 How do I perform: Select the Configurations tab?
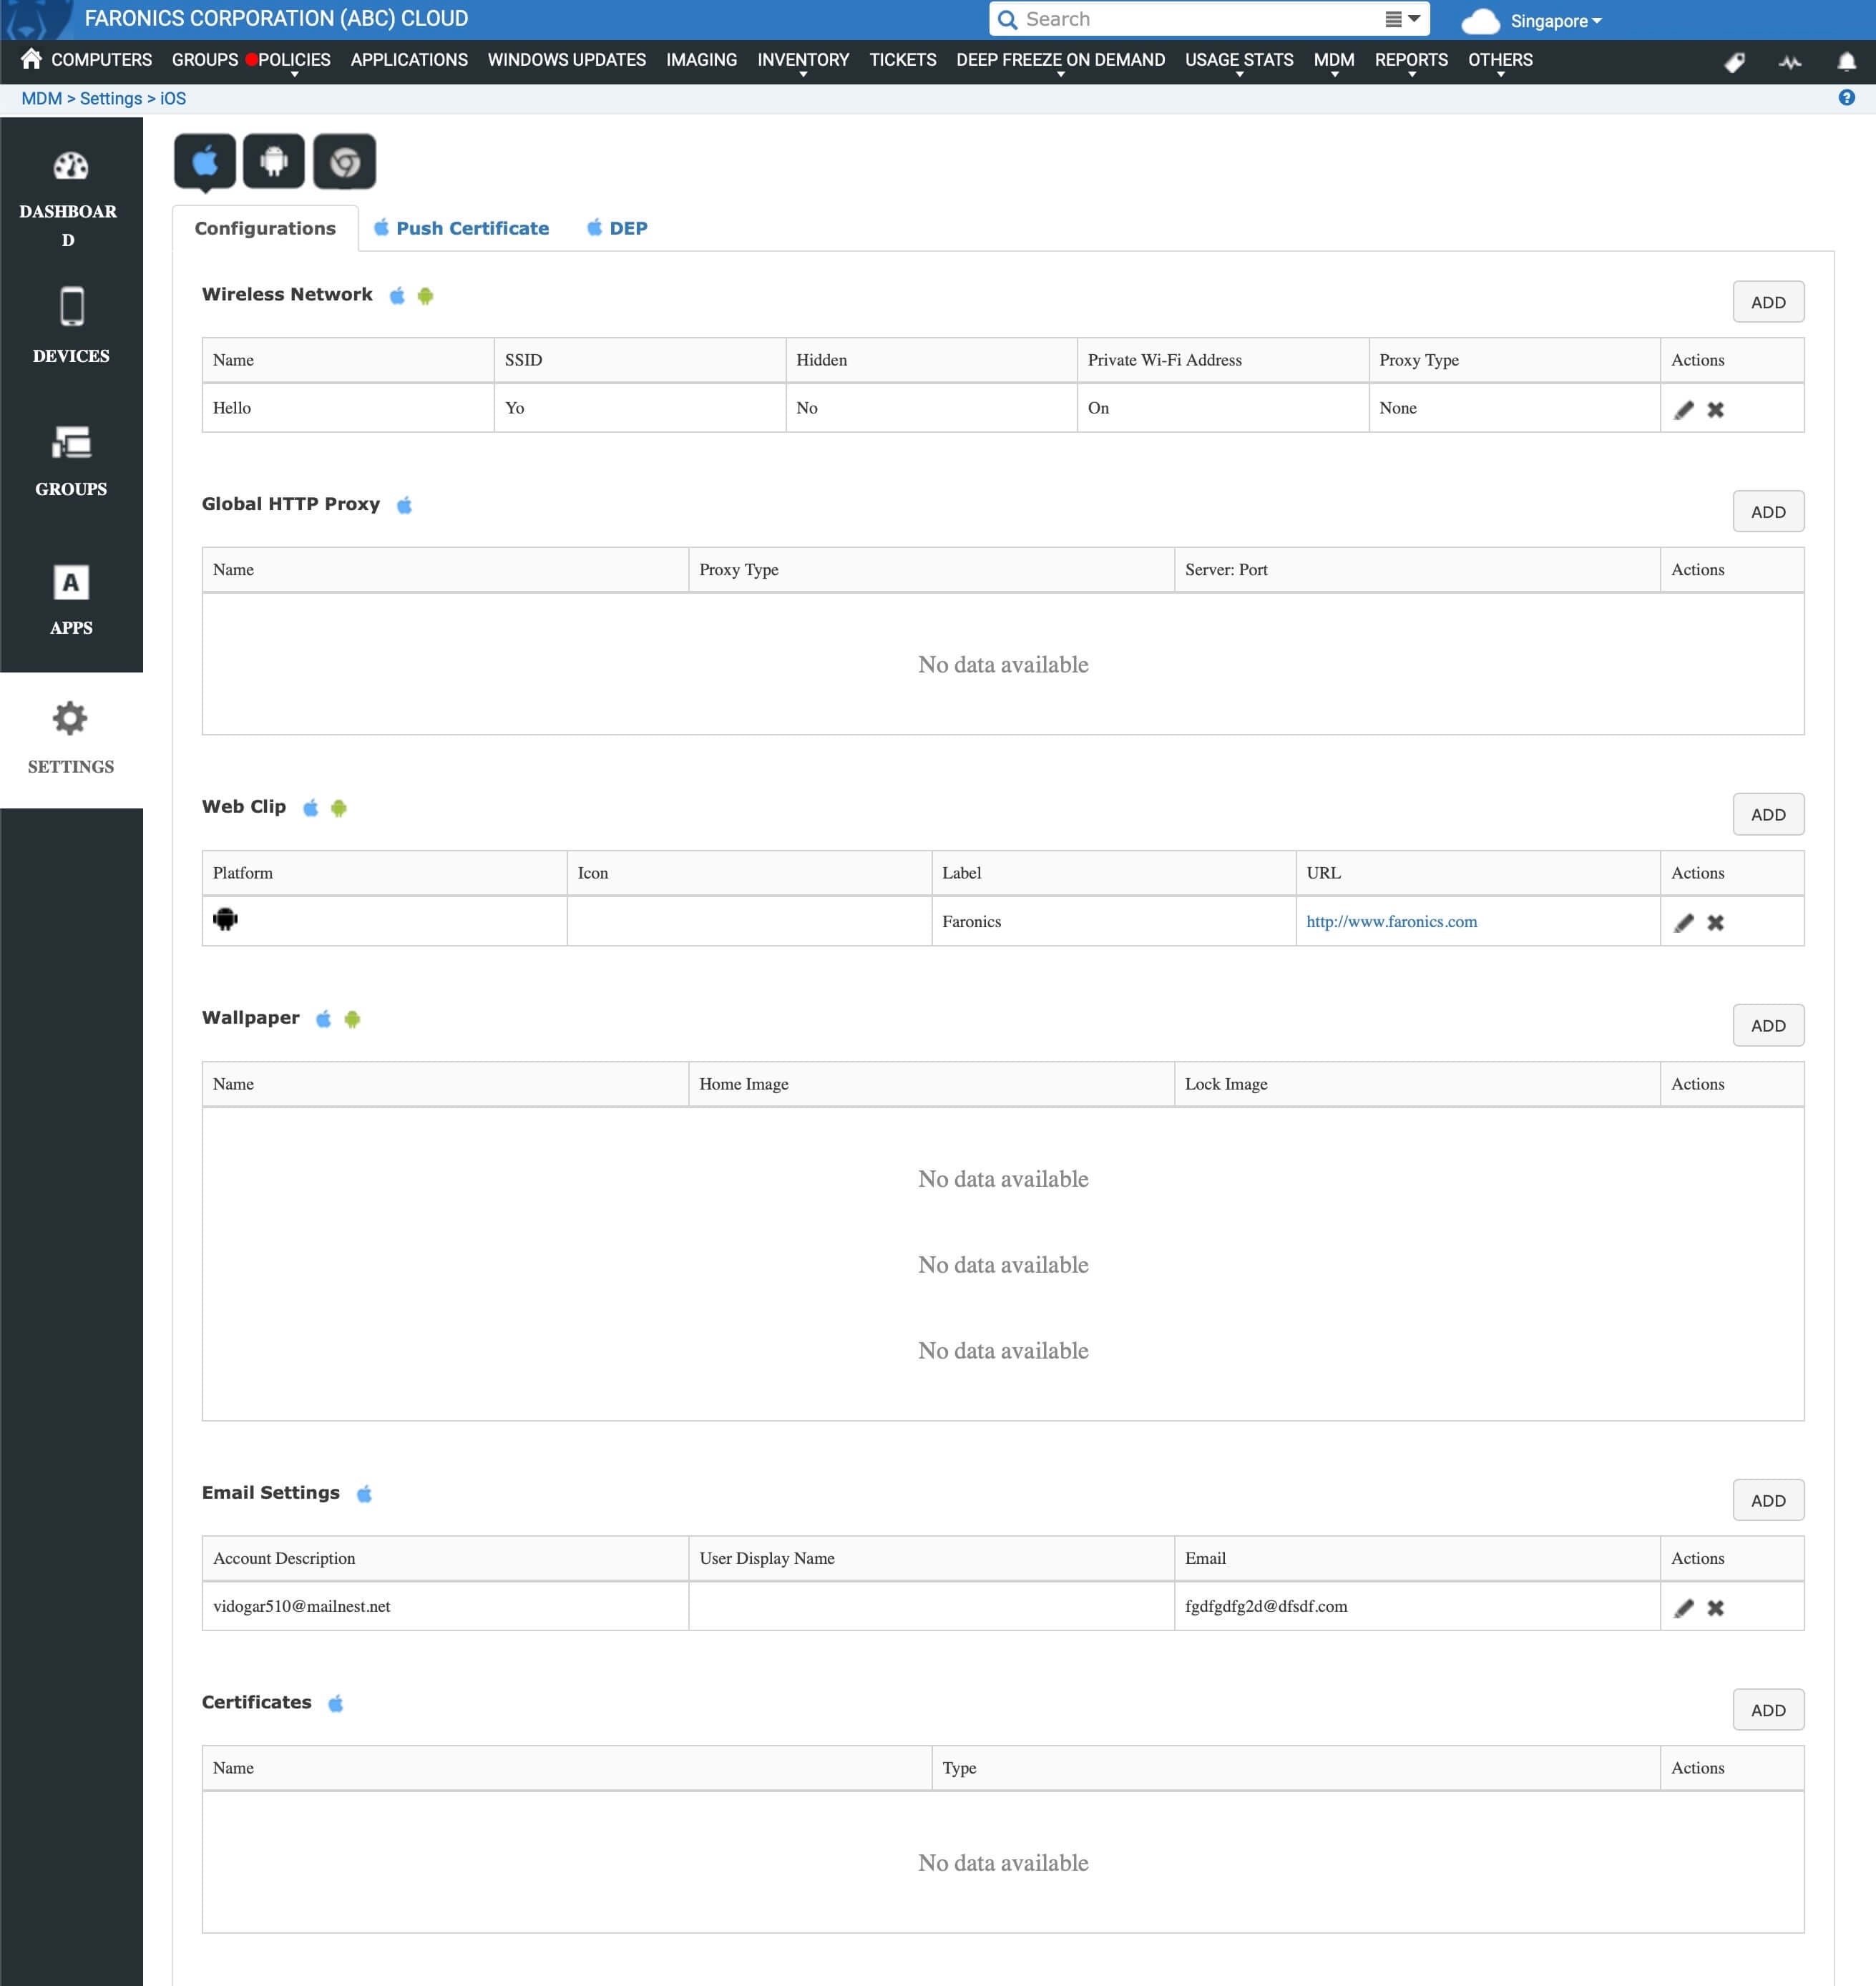[x=265, y=228]
